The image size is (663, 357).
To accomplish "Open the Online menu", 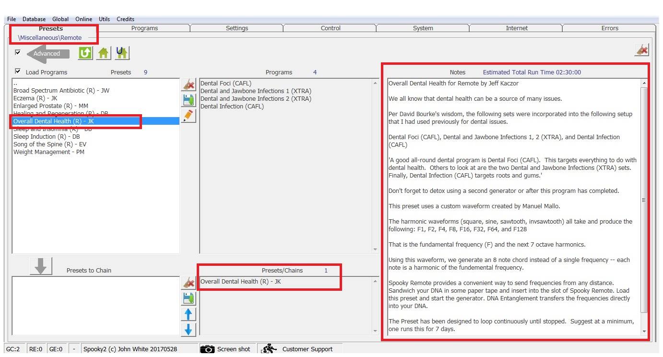I will [83, 19].
